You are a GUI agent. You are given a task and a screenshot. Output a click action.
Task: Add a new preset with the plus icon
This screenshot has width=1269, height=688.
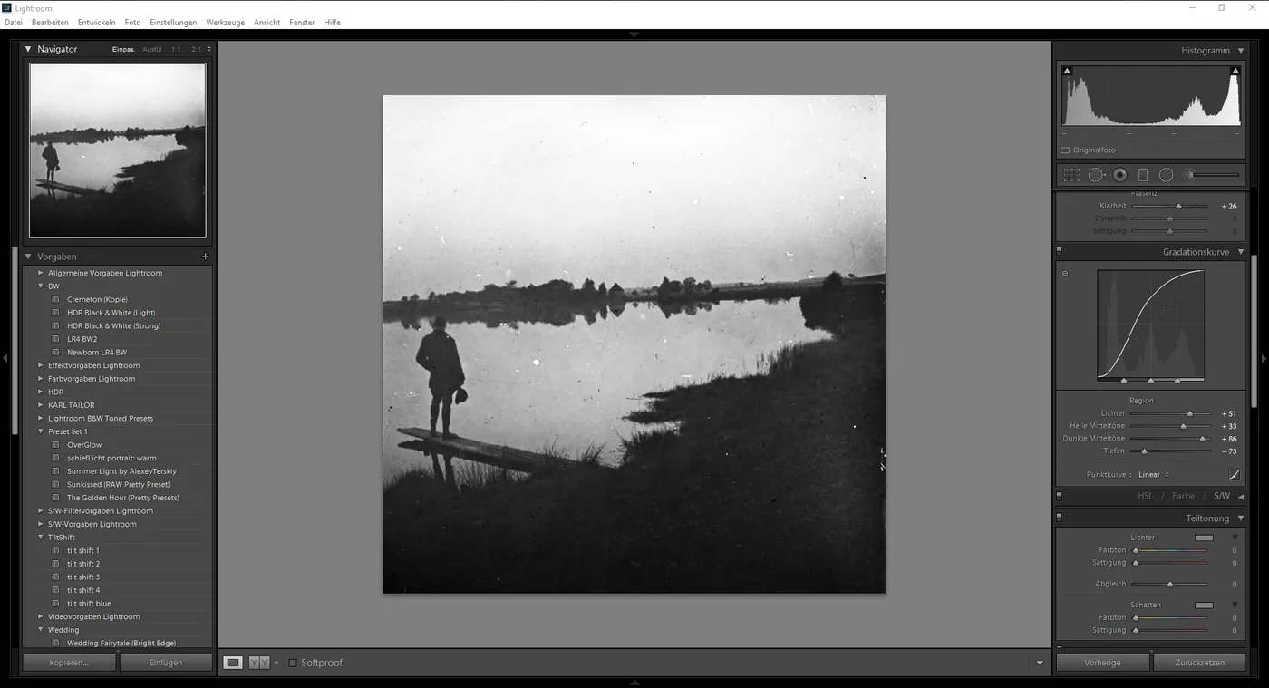point(205,257)
